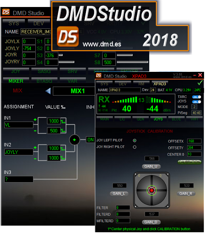Open the IN1 VL assignment selector
The image size is (206, 233).
(x=19, y=125)
